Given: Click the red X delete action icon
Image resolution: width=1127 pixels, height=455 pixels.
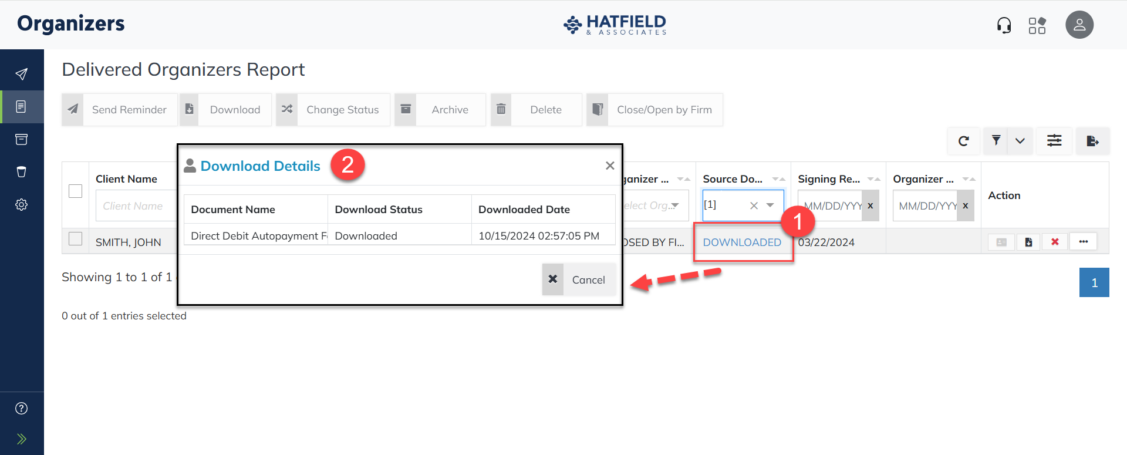Looking at the screenshot, I should (x=1055, y=242).
